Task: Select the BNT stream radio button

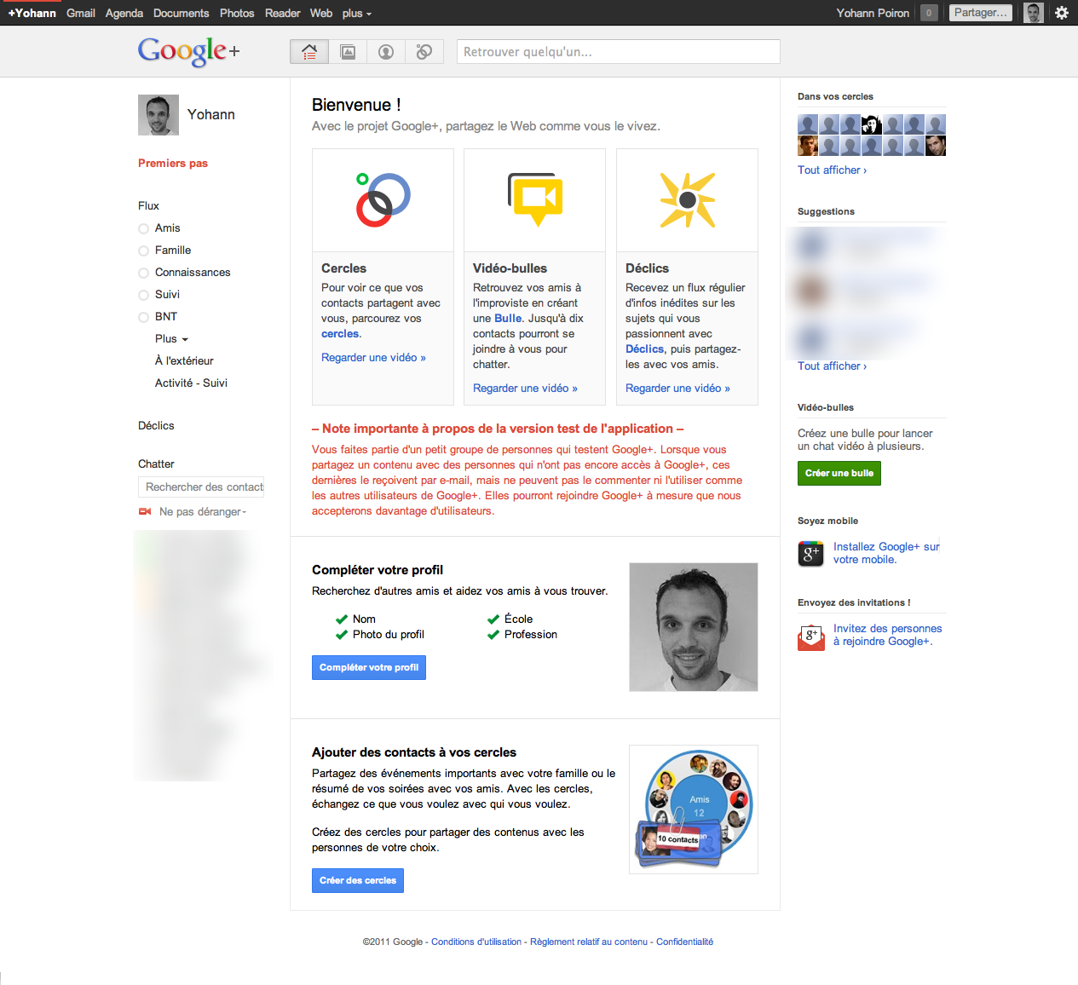Action: pos(143,317)
